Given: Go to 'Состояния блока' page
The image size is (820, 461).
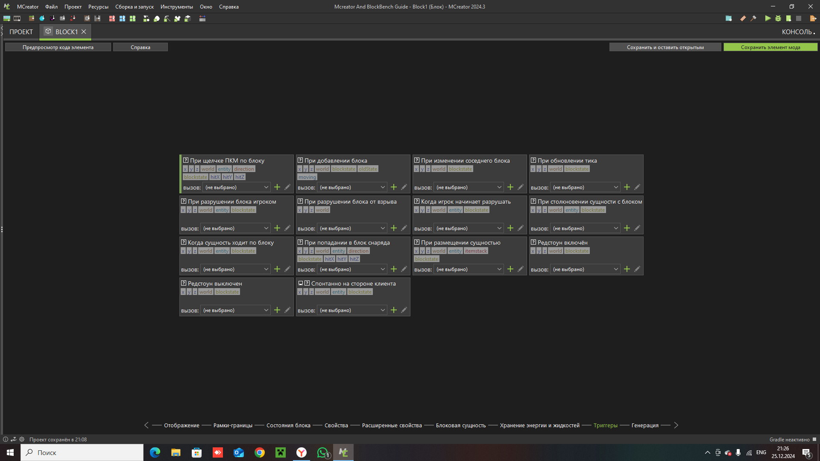Looking at the screenshot, I should (x=288, y=425).
